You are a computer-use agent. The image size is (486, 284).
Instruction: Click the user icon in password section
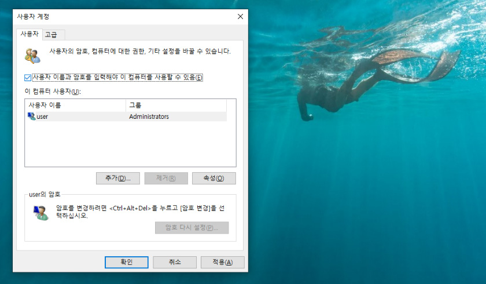pyautogui.click(x=41, y=213)
